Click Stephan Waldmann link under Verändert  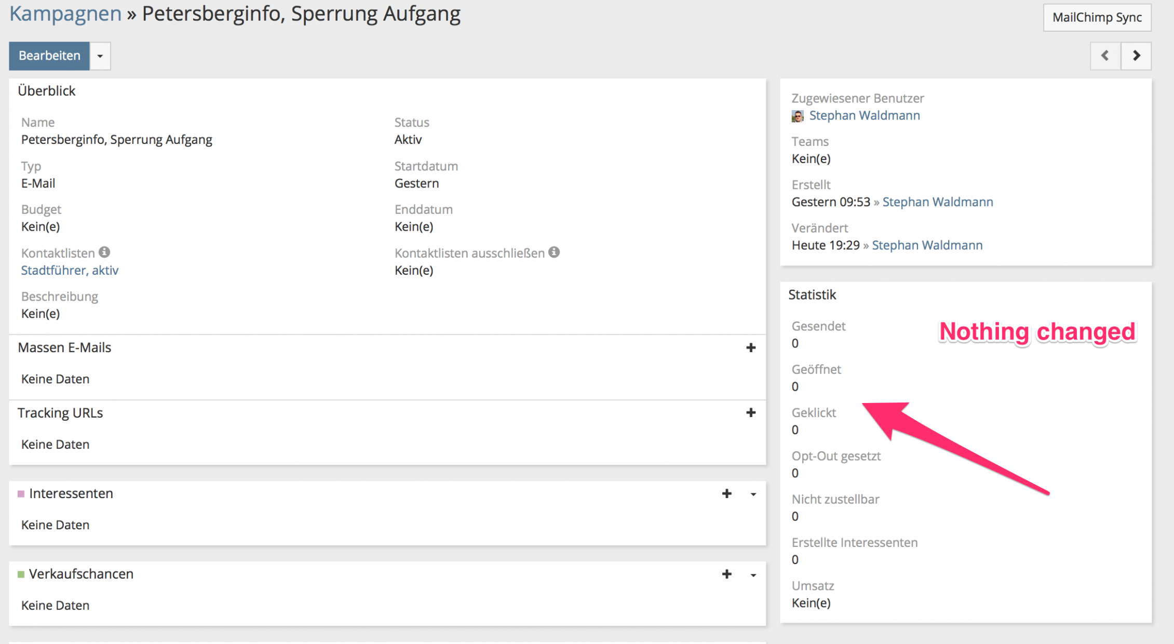click(927, 245)
